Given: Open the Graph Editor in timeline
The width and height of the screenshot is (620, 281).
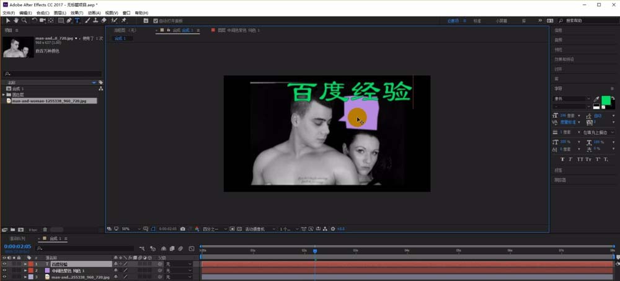Looking at the screenshot, I should coord(192,249).
